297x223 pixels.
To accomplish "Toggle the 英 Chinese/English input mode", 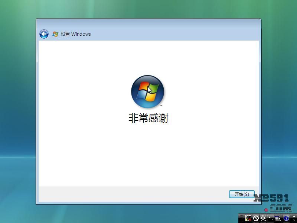I will [263, 218].
